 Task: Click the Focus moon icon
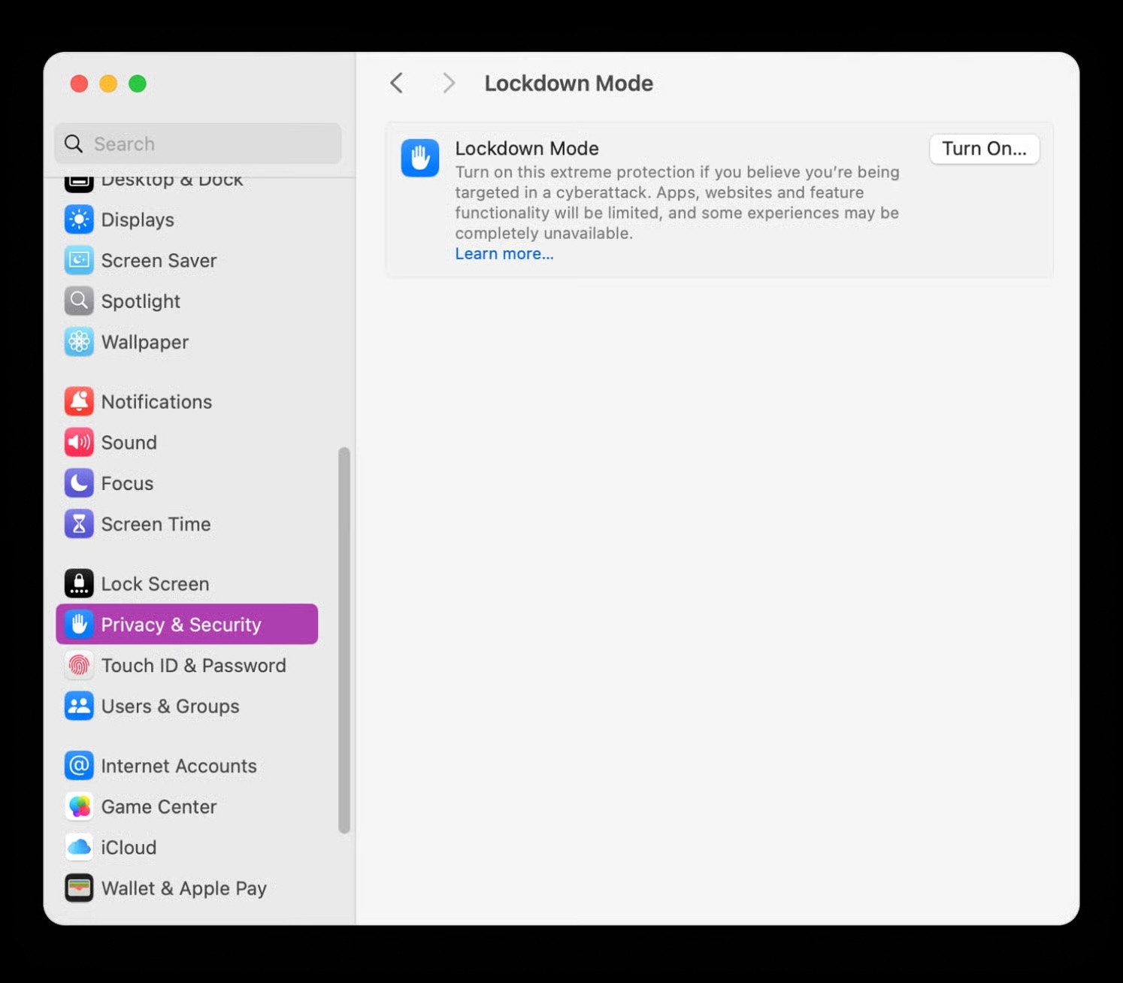tap(79, 483)
